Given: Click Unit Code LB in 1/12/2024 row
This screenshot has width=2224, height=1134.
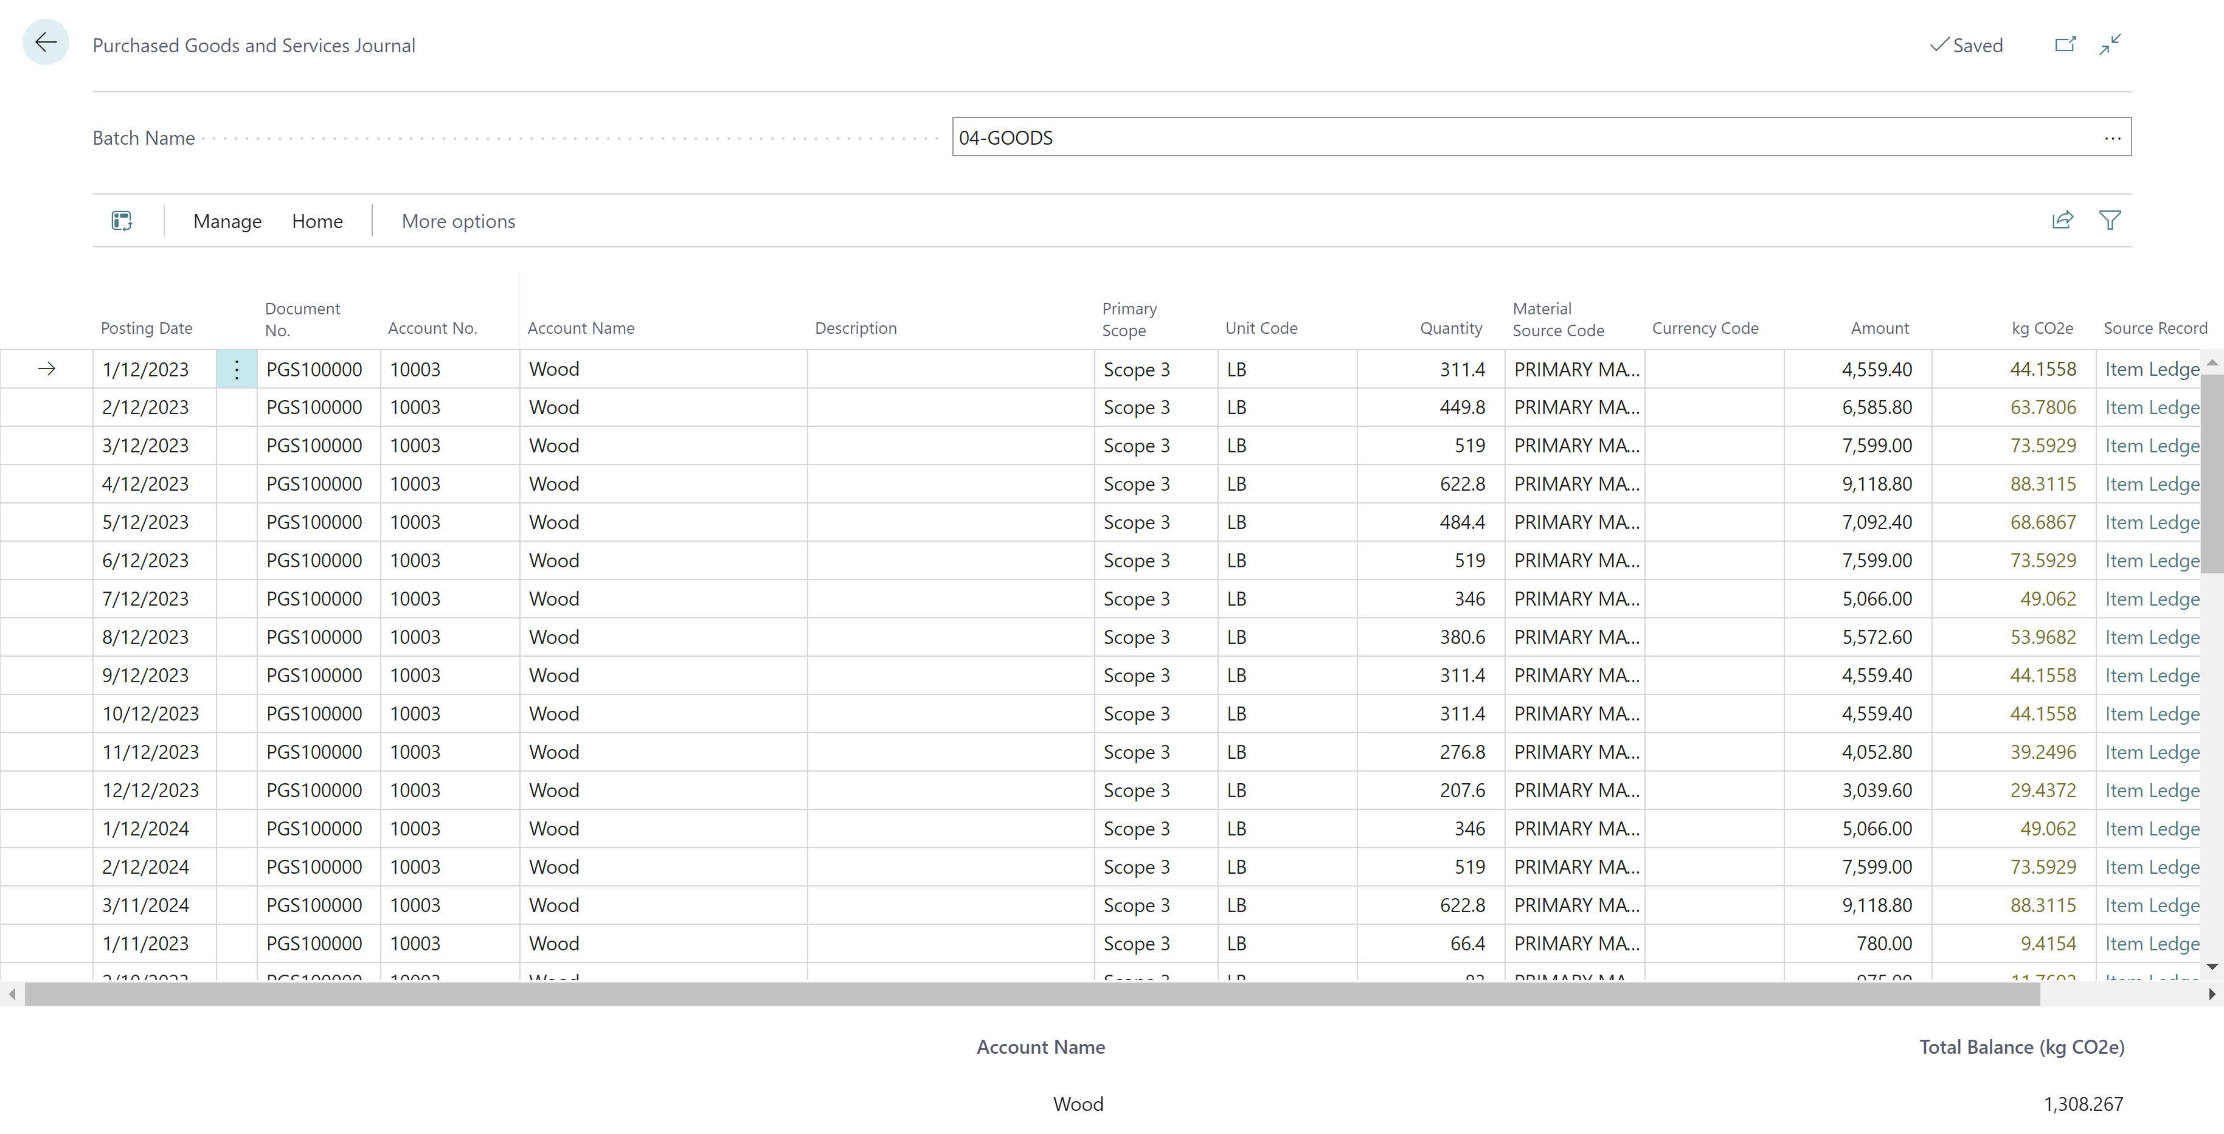Looking at the screenshot, I should point(1287,829).
